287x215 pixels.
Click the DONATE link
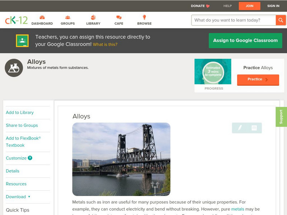(198, 6)
